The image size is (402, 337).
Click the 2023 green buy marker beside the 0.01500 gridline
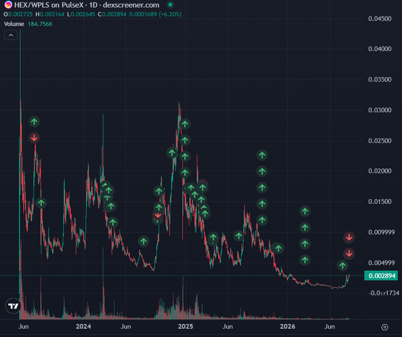[x=41, y=203]
